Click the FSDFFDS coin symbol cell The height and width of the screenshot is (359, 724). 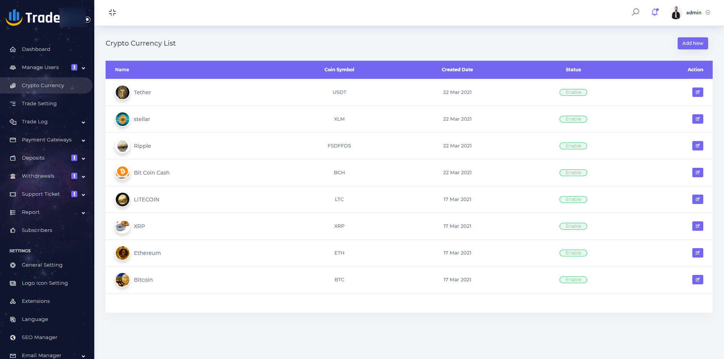(x=339, y=146)
